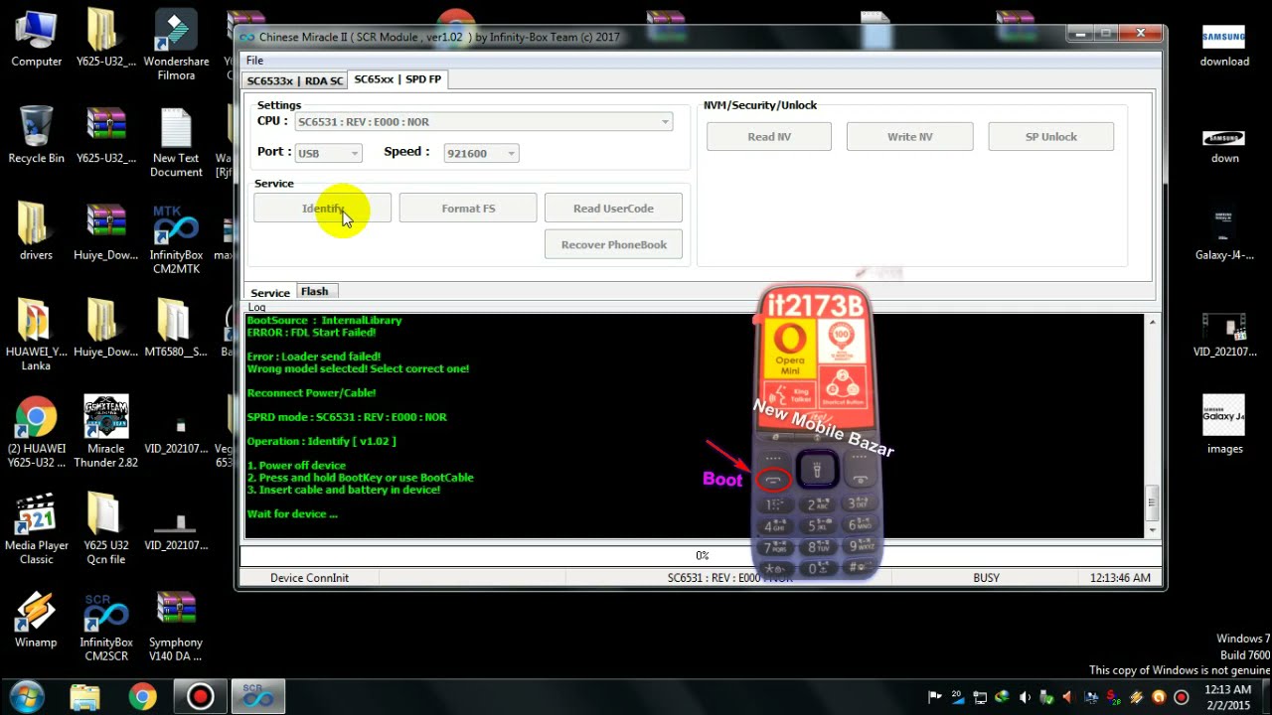The height and width of the screenshot is (715, 1272).
Task: Open the Action Center flag tray icon
Action: pyautogui.click(x=935, y=697)
